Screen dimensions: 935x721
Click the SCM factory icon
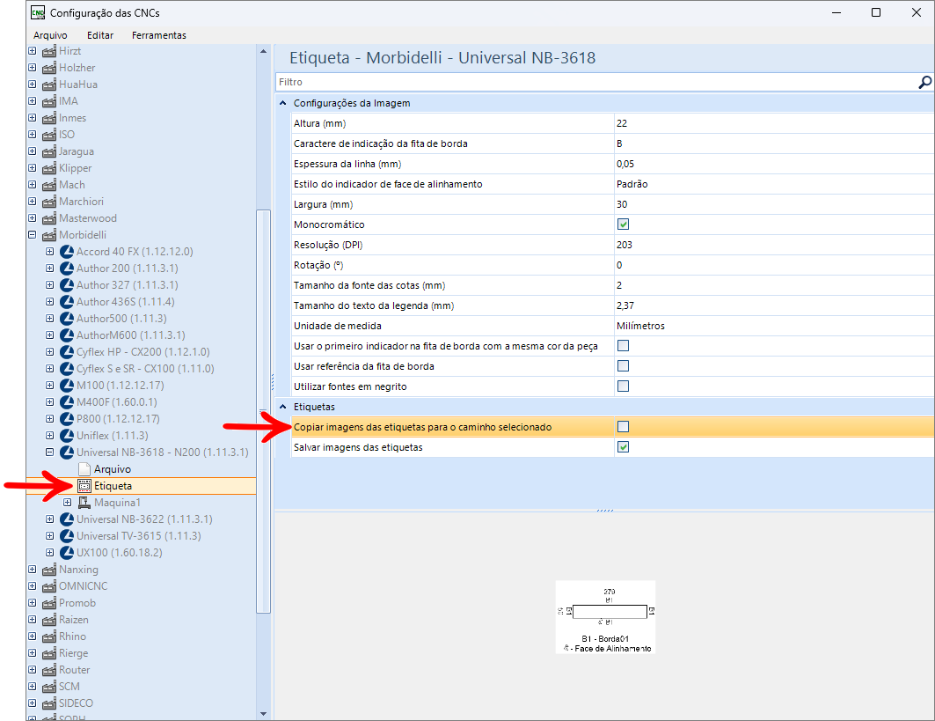(49, 687)
